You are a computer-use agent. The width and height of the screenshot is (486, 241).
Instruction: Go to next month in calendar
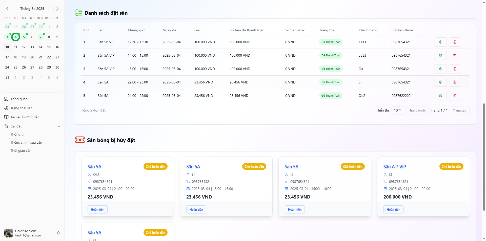click(57, 9)
